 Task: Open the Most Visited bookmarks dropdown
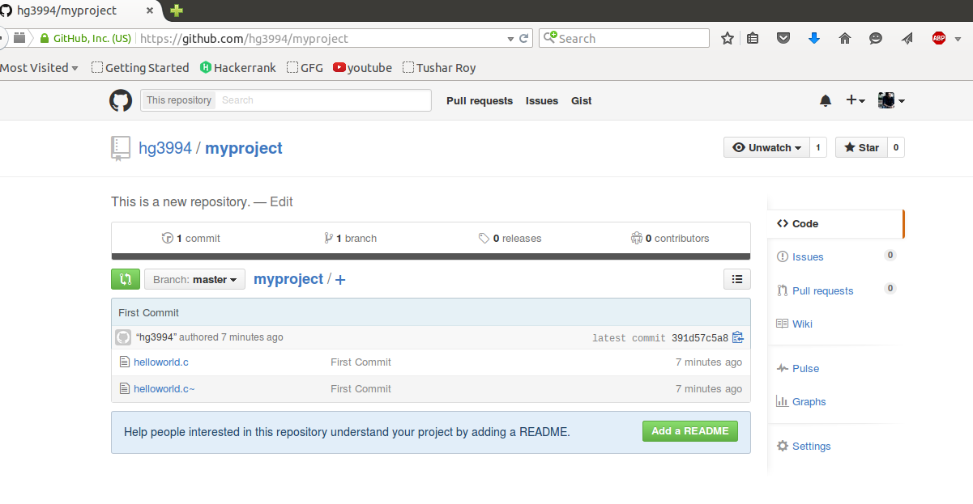pos(39,68)
